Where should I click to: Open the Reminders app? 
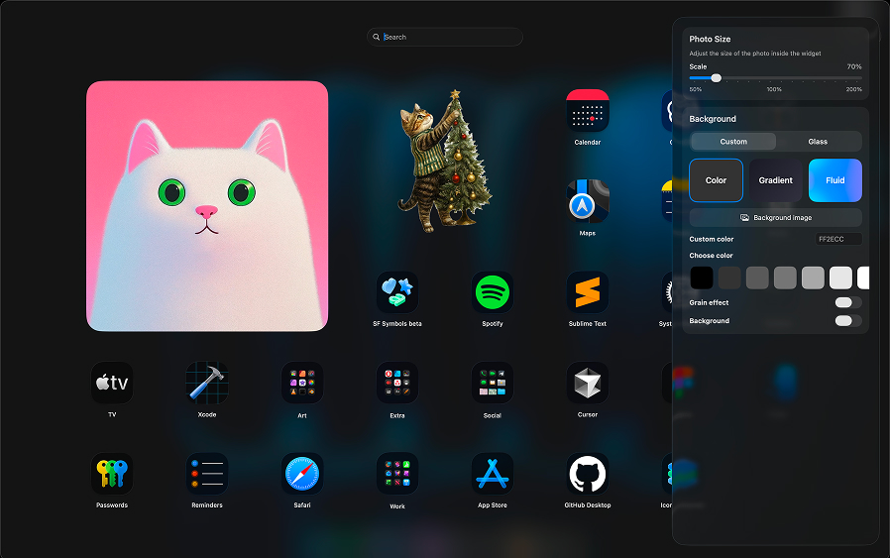pyautogui.click(x=207, y=474)
